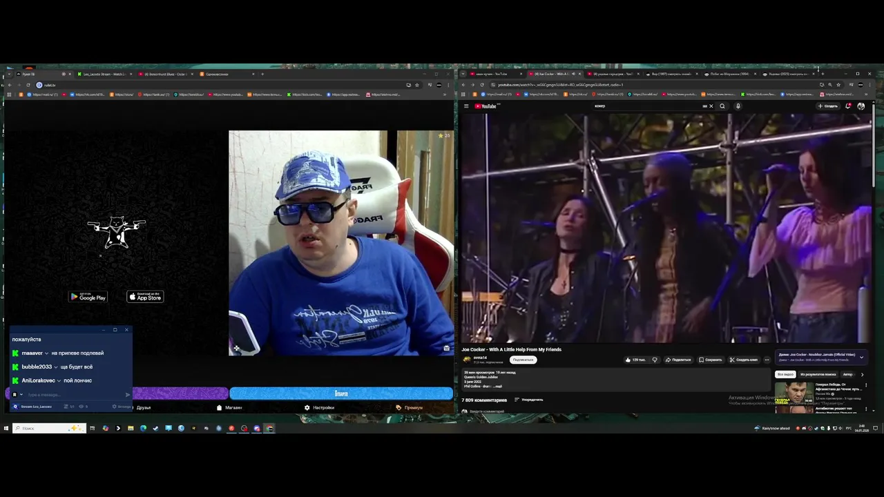The width and height of the screenshot is (884, 497).
Task: Open new tab in left browser window
Action: click(262, 74)
